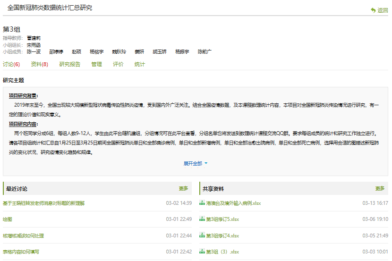View more shared materials via 更多
The height and width of the screenshot is (261, 392).
coord(380,188)
